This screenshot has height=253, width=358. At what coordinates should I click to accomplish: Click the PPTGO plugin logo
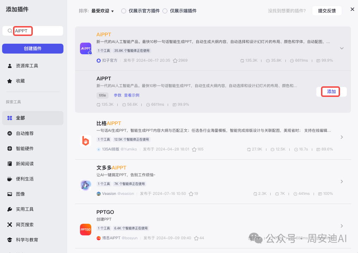(x=86, y=229)
